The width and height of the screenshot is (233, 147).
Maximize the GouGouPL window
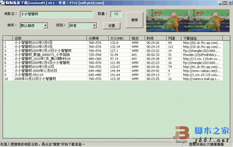coord(225,3)
